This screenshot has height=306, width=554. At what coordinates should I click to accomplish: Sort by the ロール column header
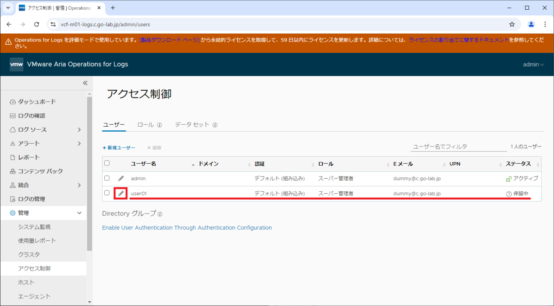tap(326, 164)
